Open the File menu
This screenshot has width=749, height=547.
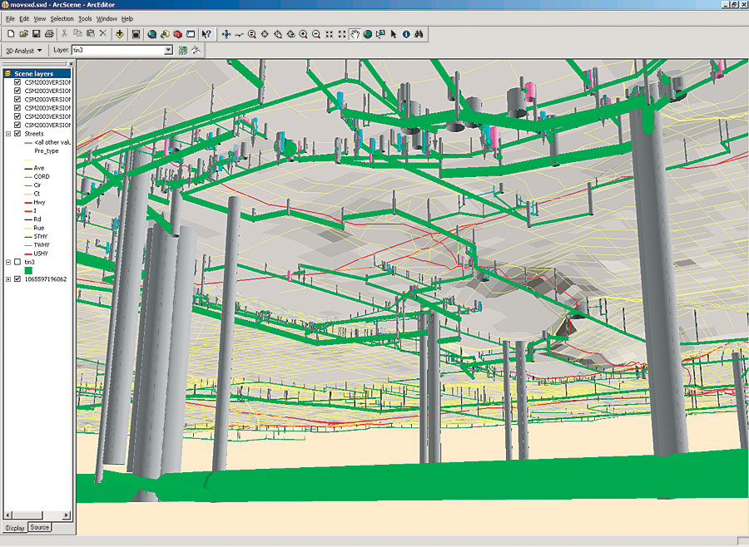[x=11, y=19]
